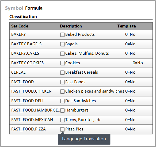Click the 0=No template value for CEREAL

130,72
